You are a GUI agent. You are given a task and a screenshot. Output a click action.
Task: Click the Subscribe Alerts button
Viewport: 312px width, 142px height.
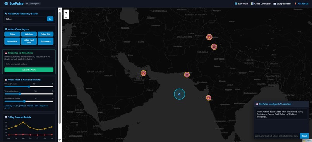tap(29, 70)
